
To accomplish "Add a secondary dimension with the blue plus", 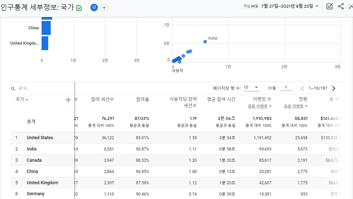I will 68,100.
